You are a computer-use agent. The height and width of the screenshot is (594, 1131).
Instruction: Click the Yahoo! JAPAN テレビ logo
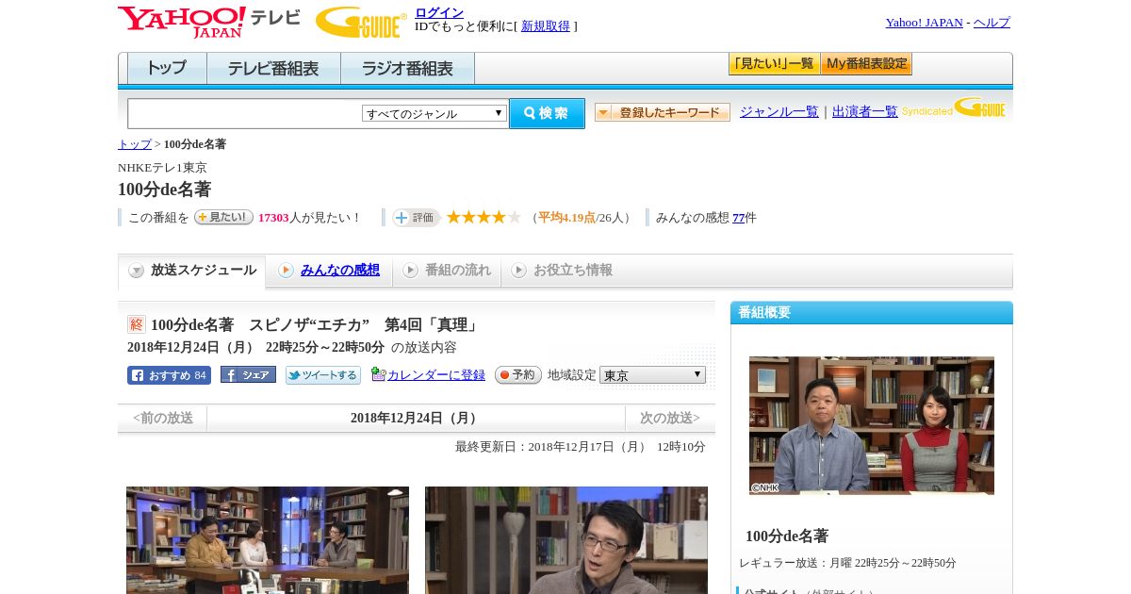tap(208, 22)
